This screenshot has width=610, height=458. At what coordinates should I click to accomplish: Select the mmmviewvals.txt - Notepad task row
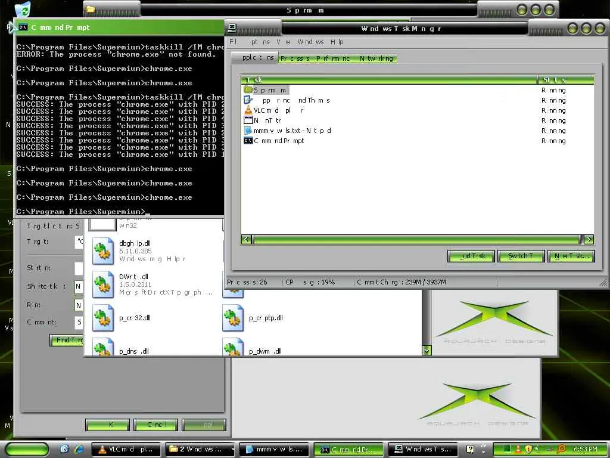[418, 131]
